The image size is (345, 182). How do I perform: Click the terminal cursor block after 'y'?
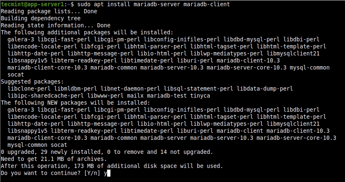pos(109,173)
